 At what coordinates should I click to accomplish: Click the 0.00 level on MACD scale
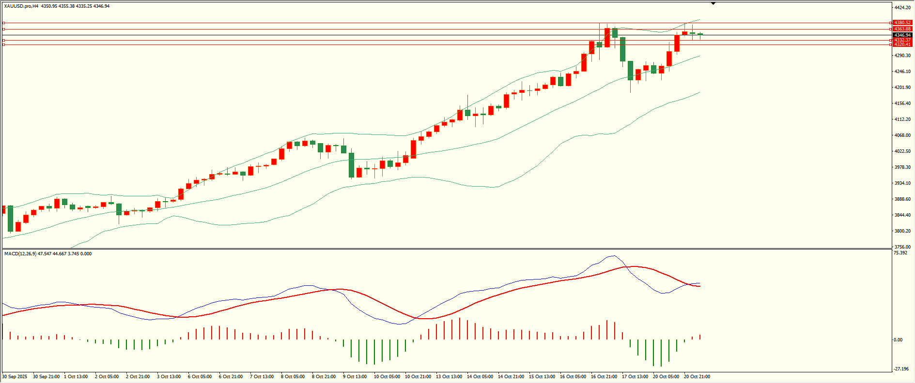point(898,340)
